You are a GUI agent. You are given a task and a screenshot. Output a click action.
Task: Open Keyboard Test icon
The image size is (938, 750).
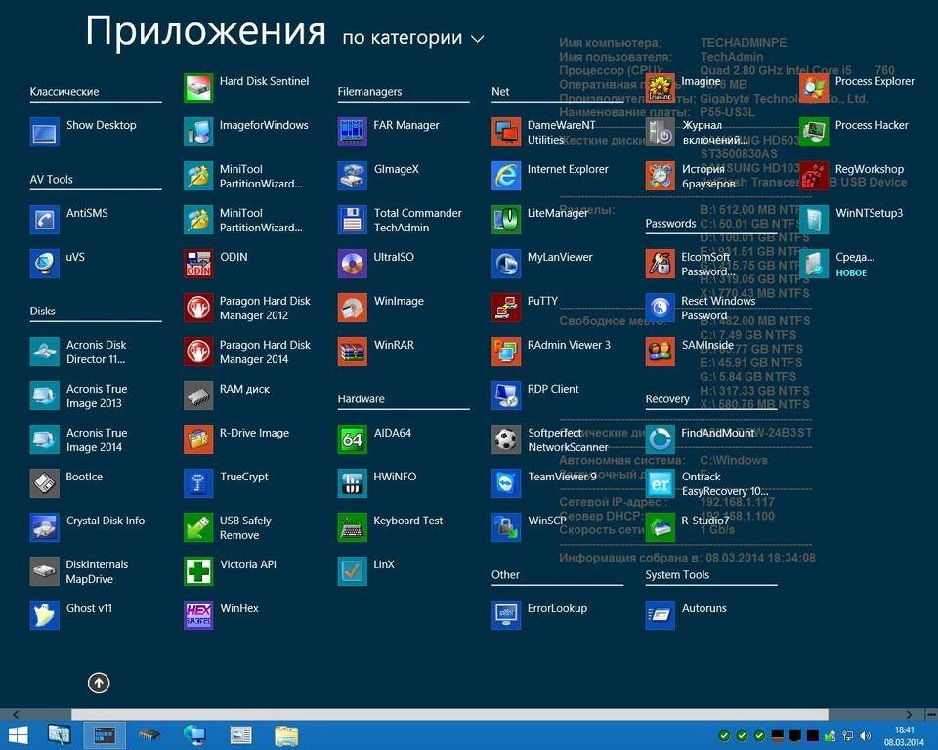pyautogui.click(x=353, y=527)
